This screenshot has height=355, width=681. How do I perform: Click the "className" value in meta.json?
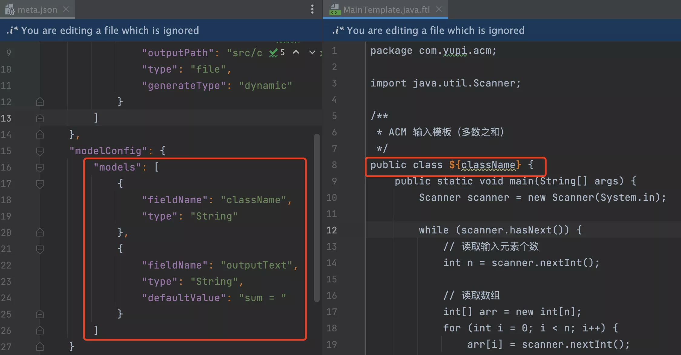pyautogui.click(x=253, y=200)
